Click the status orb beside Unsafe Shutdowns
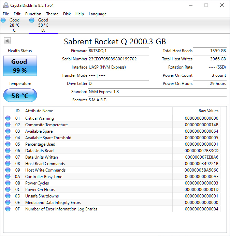Image resolution: width=230 pixels, height=236 pixels. 8,196
